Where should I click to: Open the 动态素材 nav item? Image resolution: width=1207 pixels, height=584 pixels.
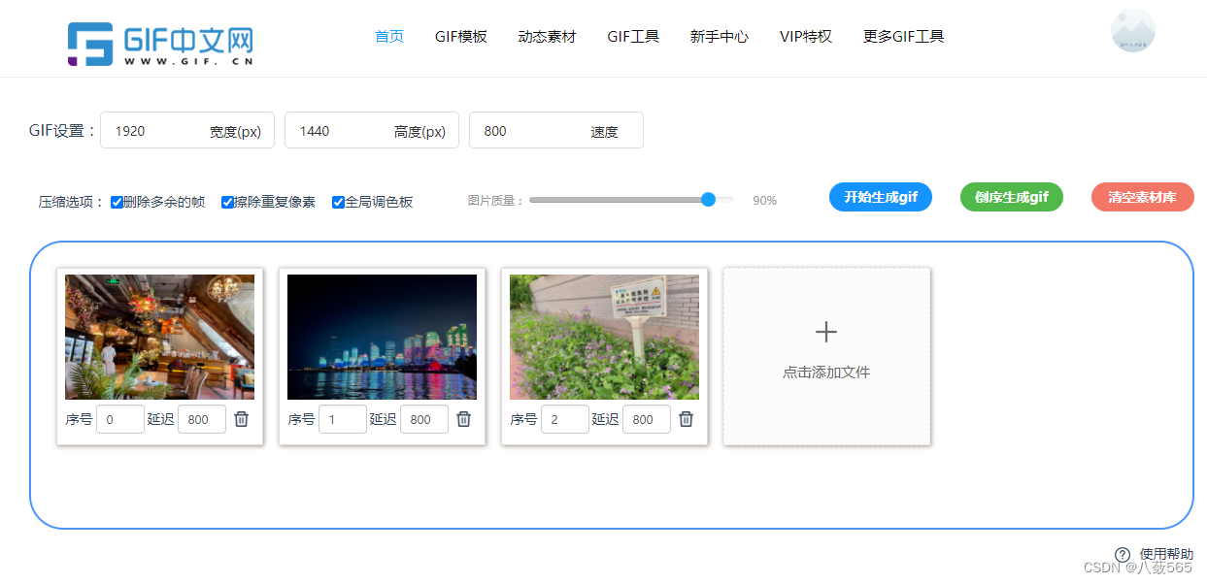547,37
